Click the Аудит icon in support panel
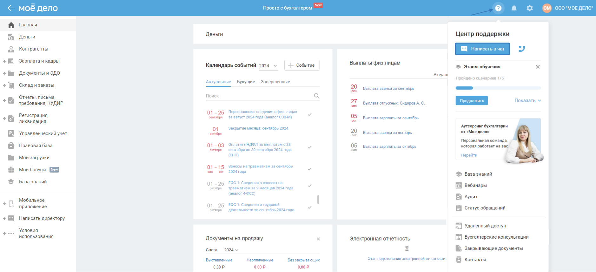 point(459,197)
